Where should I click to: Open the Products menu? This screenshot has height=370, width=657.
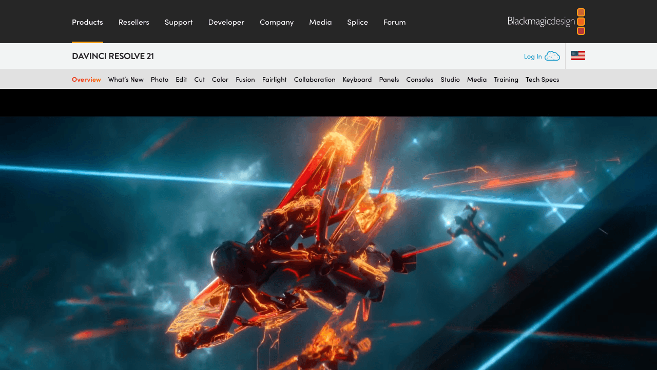[x=87, y=22]
